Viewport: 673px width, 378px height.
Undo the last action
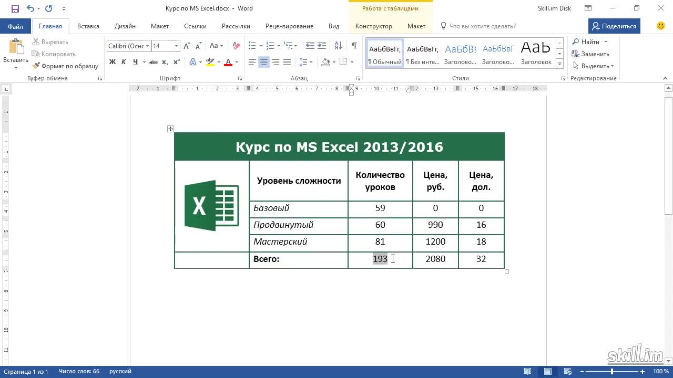[x=30, y=8]
